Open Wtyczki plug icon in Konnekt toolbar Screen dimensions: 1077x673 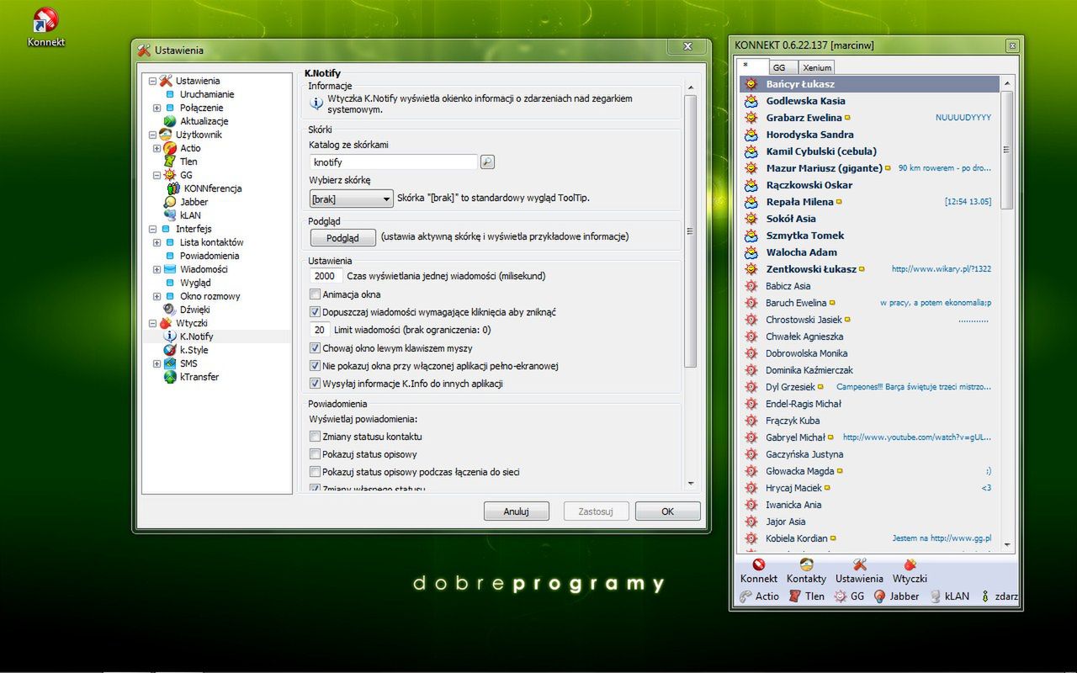910,565
